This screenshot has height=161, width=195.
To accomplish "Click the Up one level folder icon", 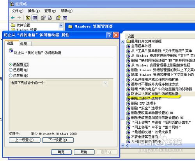I will pyautogui.click(x=28, y=17).
